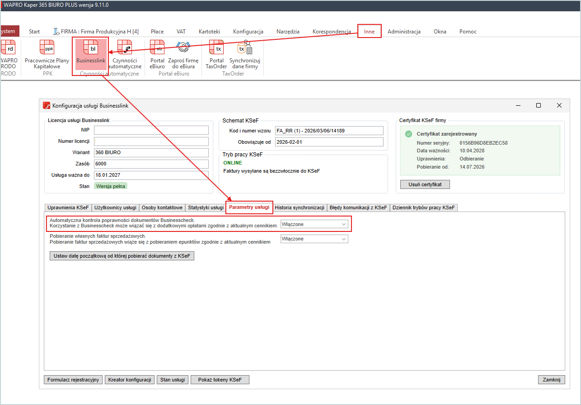Switch to the Start ribbon tab

[34, 31]
